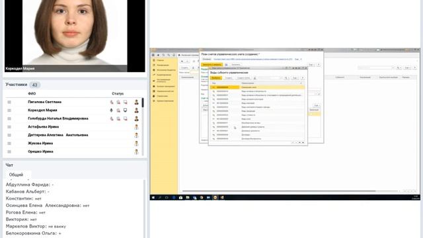Open the Еще menu in account form toolbar
The height and width of the screenshot is (238, 423).
click(311, 65)
